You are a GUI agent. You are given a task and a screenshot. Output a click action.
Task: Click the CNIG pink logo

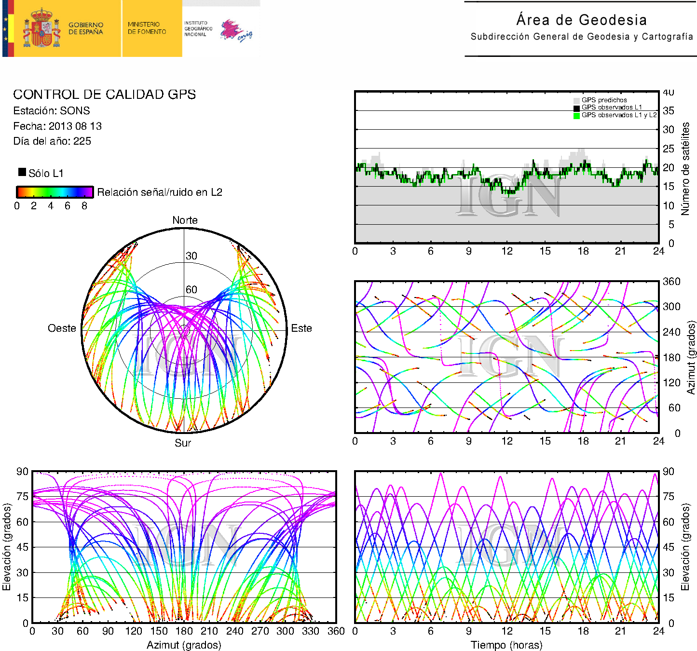[235, 30]
